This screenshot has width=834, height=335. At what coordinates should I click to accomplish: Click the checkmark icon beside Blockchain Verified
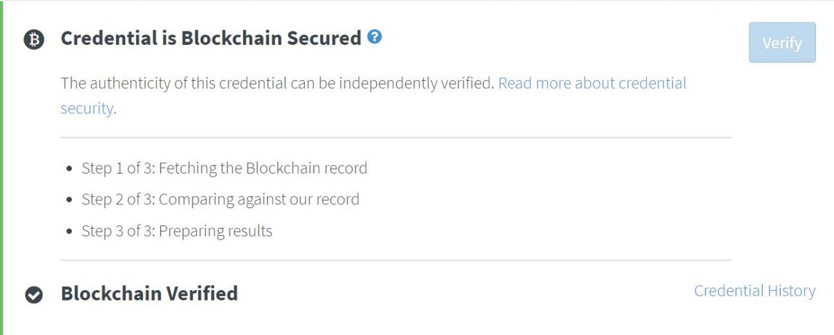point(34,295)
